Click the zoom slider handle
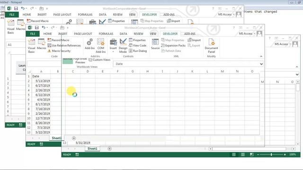303x170 pixels. 271,154
